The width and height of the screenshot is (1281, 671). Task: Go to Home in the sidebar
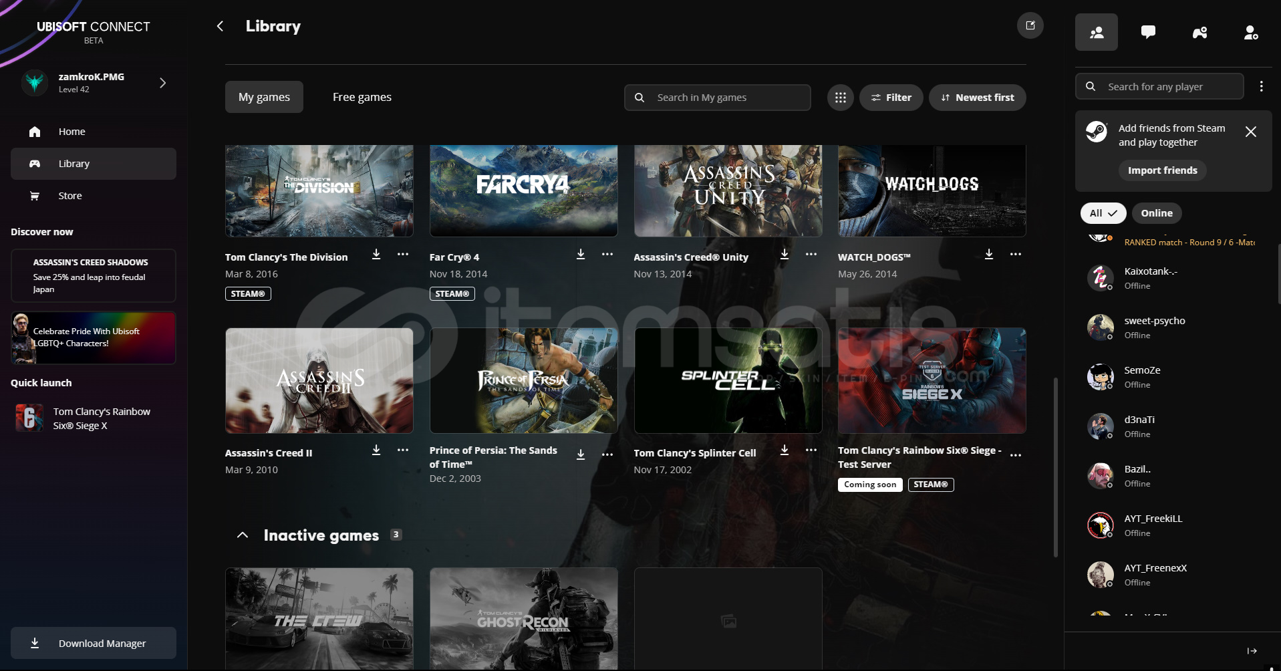coord(94,132)
